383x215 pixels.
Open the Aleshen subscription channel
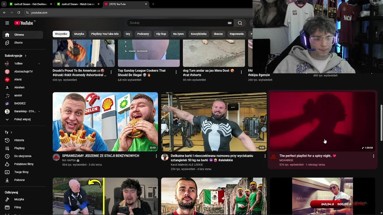pyautogui.click(x=23, y=87)
